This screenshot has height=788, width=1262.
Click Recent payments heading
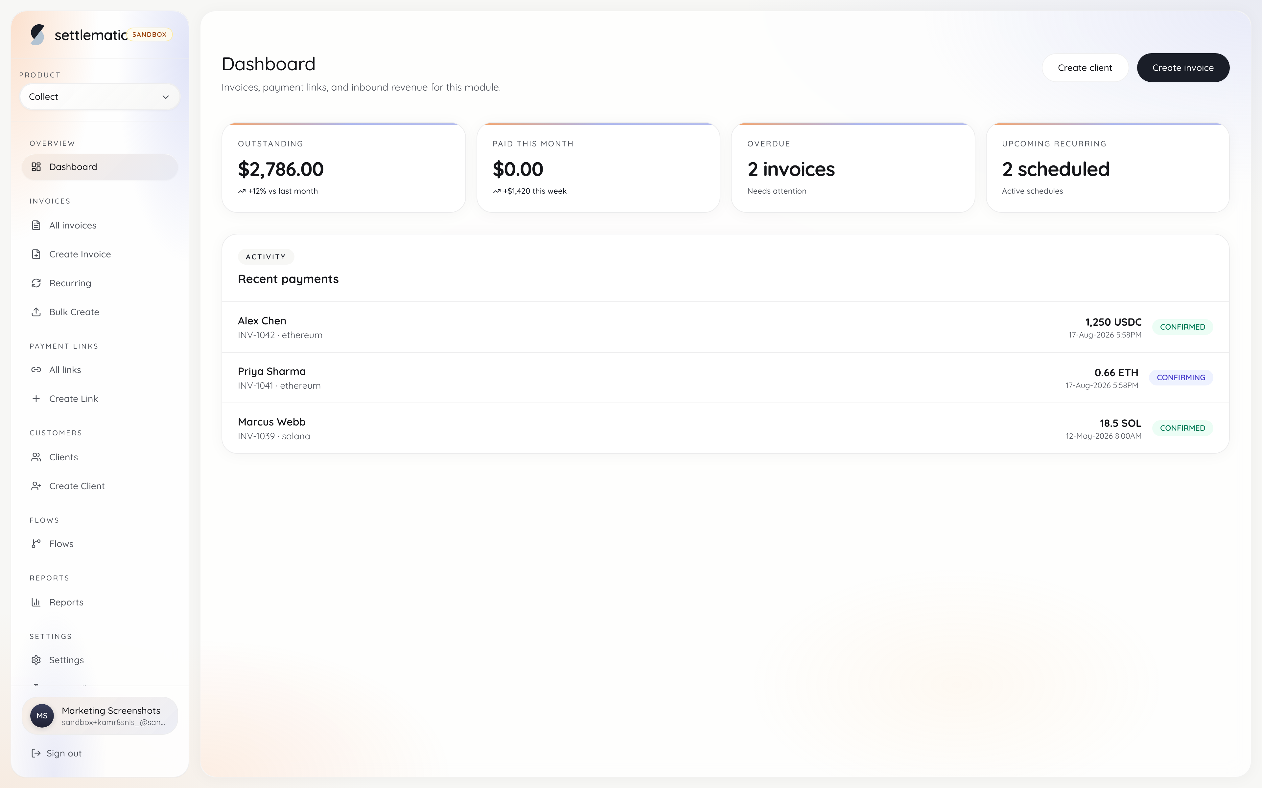(288, 279)
